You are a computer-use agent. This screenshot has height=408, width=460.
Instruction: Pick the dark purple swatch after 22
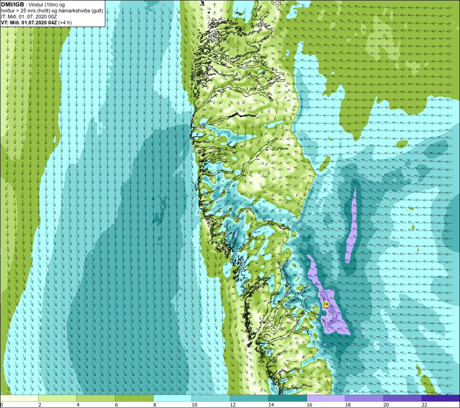(x=441, y=398)
